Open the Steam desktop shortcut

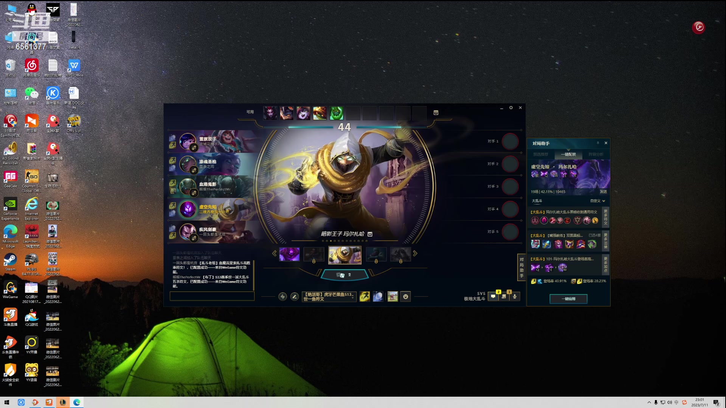click(x=10, y=262)
